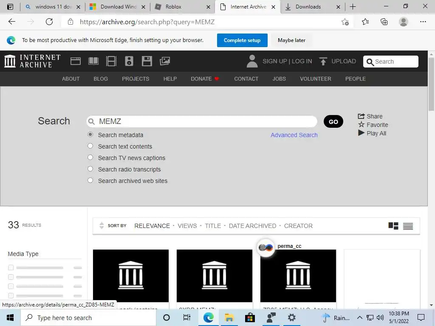Open the BLOG menu item
Viewport: 435px width, 326px height.
pos(101,79)
